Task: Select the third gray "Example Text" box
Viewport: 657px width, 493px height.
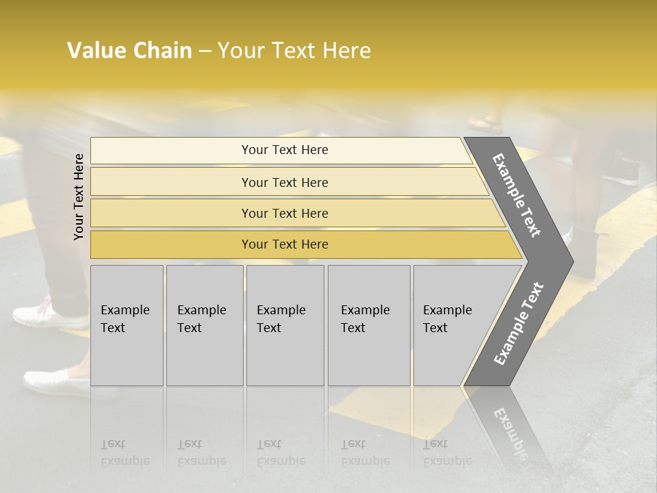Action: pyautogui.click(x=284, y=325)
